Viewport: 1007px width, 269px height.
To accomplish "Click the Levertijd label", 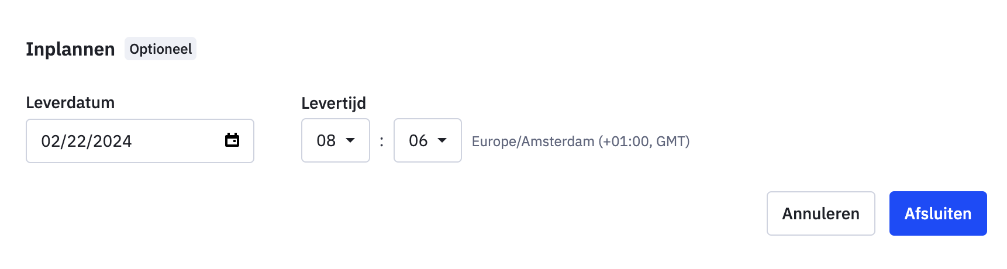I will pos(333,104).
